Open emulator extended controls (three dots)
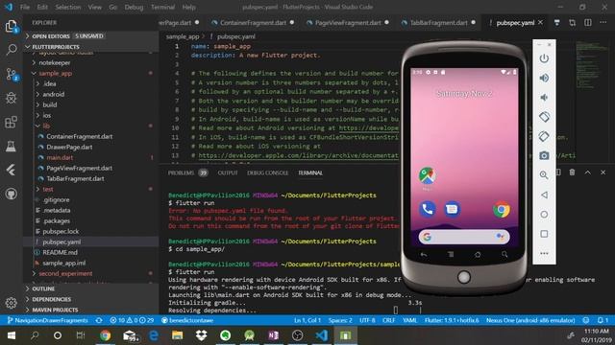 [544, 253]
